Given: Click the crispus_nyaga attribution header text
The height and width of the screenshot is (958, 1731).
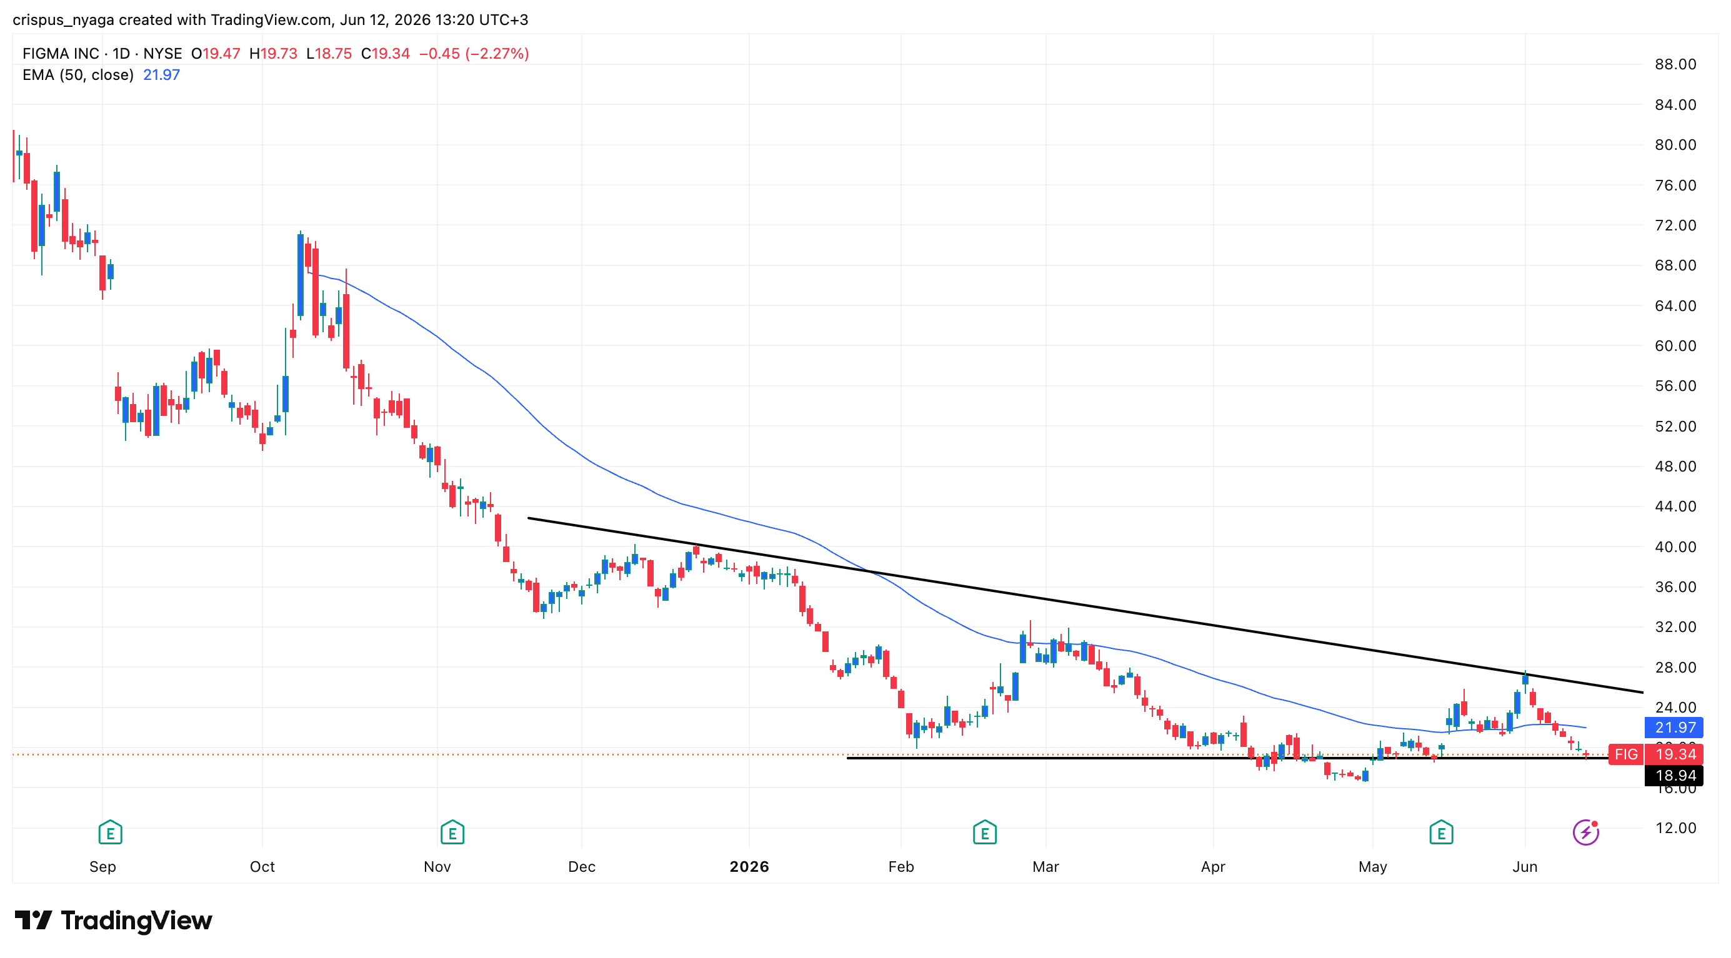Looking at the screenshot, I should (270, 19).
